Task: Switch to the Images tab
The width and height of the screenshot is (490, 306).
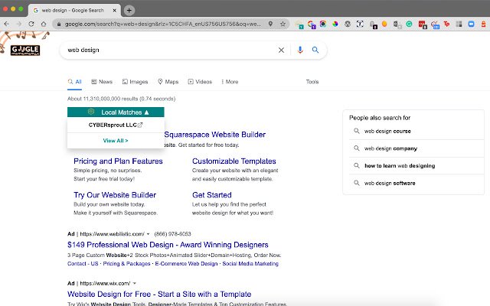Action: click(x=135, y=82)
